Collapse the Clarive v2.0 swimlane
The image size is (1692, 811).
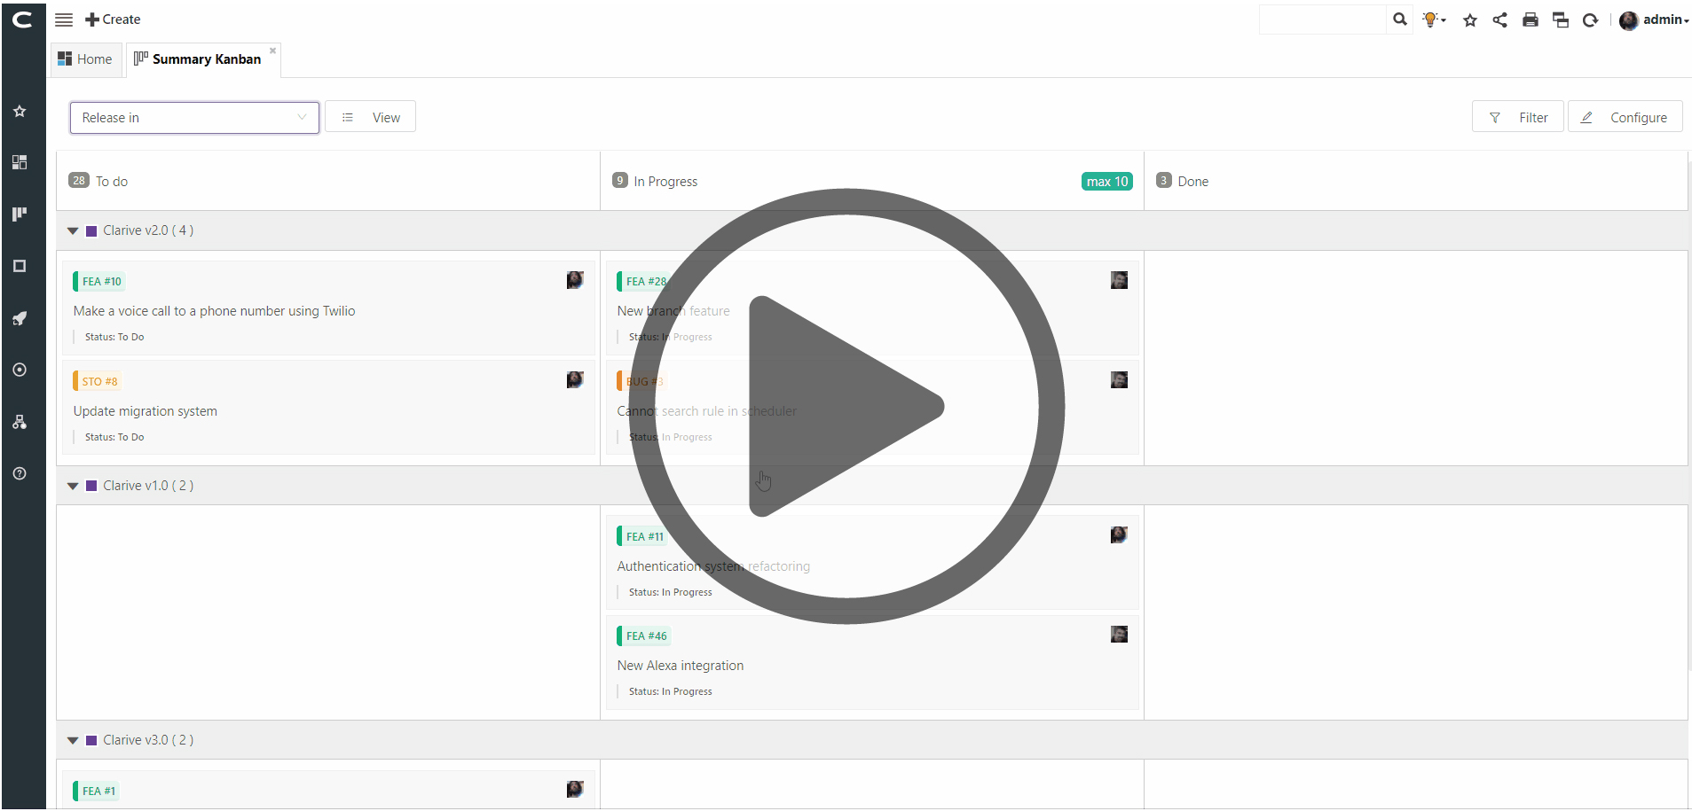coord(73,230)
